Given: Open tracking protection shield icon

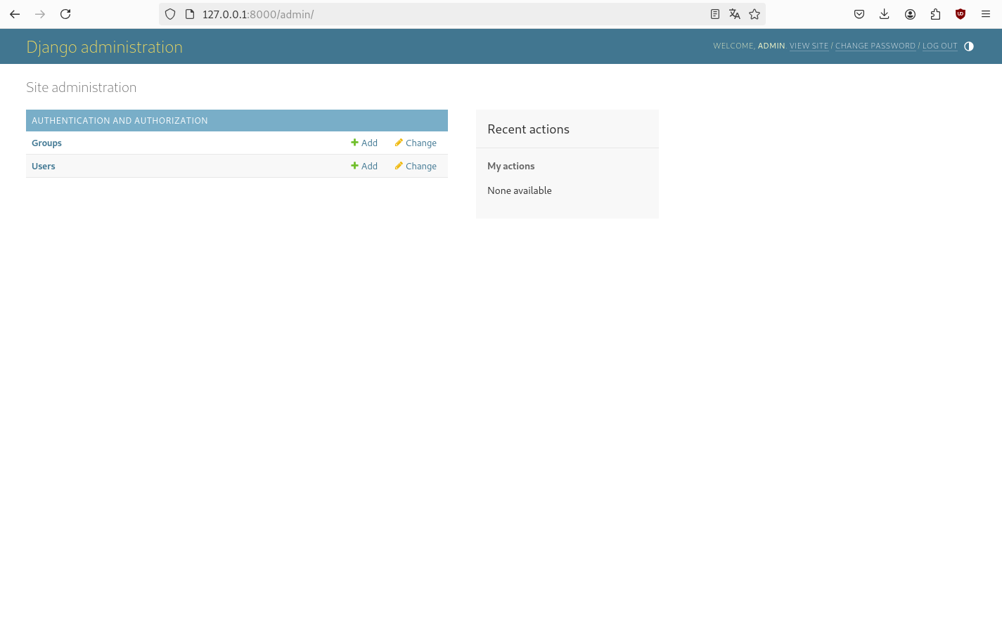Looking at the screenshot, I should [x=170, y=14].
